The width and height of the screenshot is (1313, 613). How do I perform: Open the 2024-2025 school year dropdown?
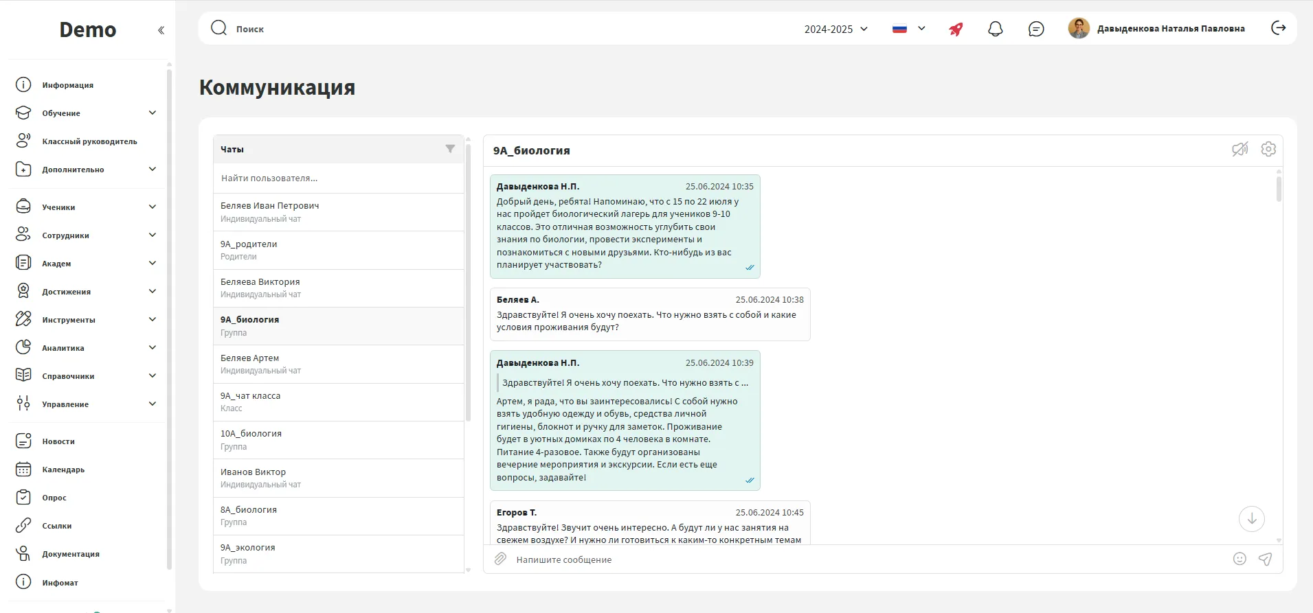[835, 29]
